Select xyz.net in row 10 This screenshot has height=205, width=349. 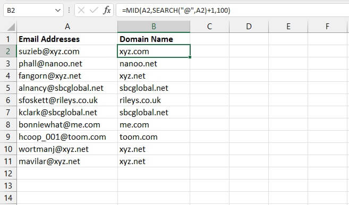point(154,149)
